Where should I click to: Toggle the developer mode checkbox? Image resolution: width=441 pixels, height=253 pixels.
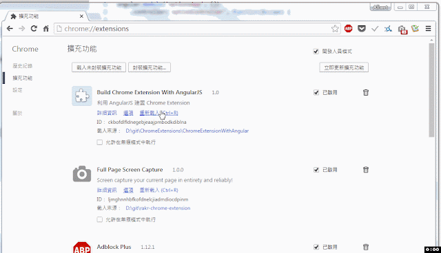tap(316, 52)
